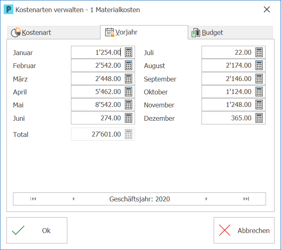This screenshot has width=281, height=250.
Task: Open calculator for the Juli field
Action: click(x=259, y=52)
